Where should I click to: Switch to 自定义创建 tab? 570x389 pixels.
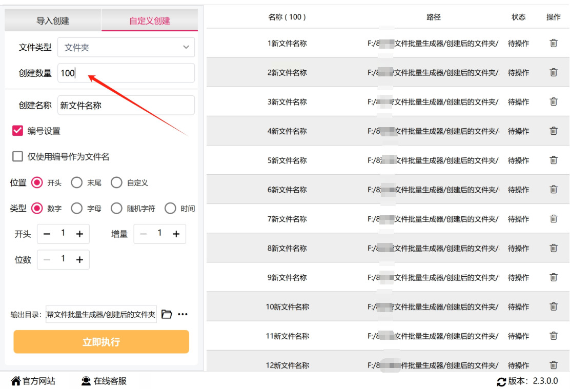coord(149,21)
